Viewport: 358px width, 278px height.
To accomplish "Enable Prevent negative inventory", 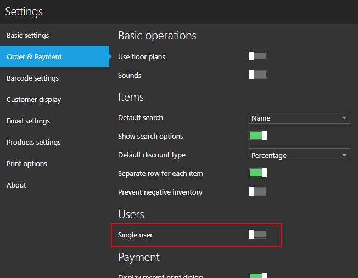I will coord(258,192).
